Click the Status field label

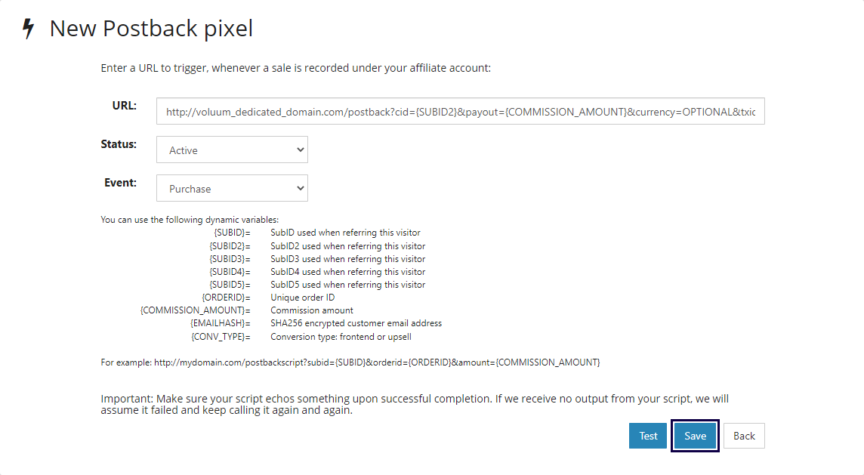coord(119,143)
